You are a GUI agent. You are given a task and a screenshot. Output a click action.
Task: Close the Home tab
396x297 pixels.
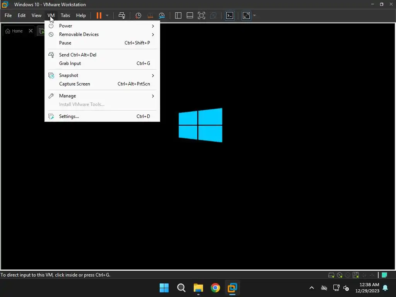(x=31, y=31)
